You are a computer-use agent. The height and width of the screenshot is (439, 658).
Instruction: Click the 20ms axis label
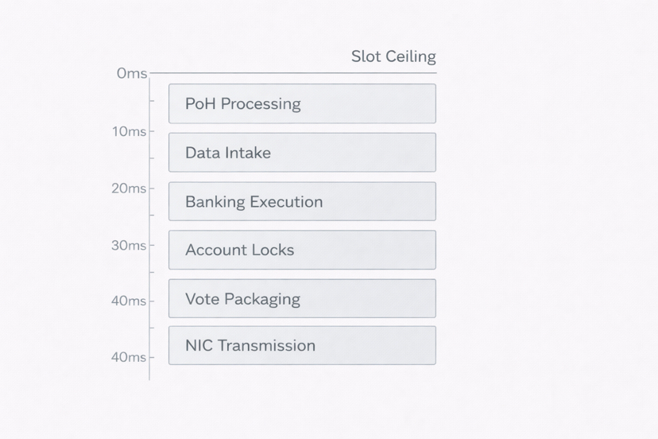tap(129, 188)
